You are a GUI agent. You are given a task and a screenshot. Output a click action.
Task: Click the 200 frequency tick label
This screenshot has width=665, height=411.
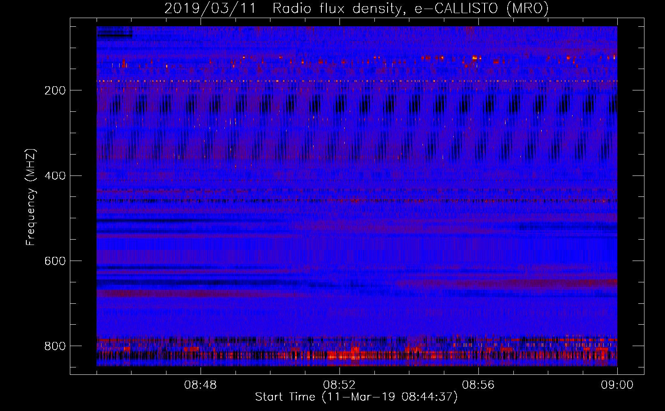tap(55, 90)
